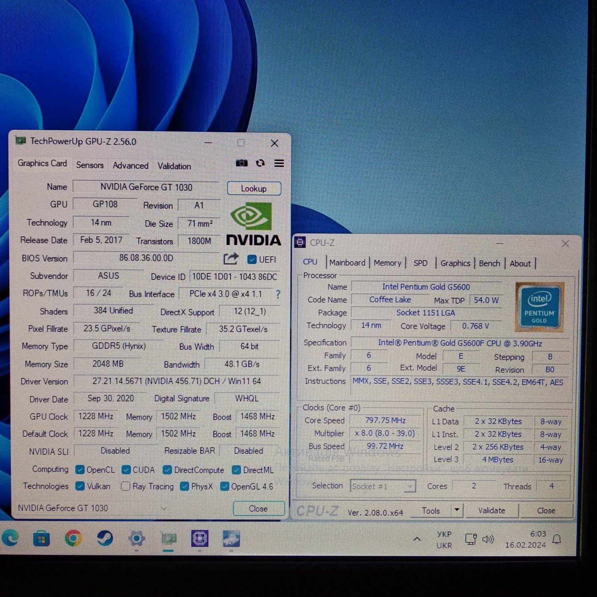Toggle the DirectCompute checkbox

167,470
